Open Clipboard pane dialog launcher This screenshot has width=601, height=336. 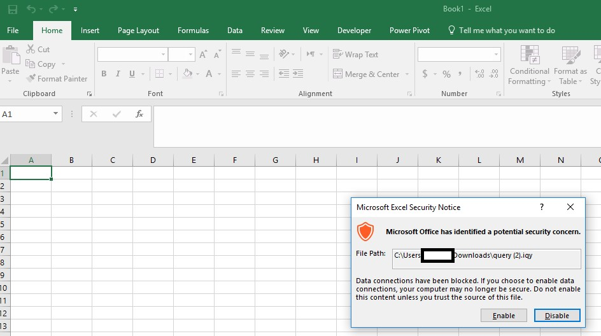coord(89,94)
